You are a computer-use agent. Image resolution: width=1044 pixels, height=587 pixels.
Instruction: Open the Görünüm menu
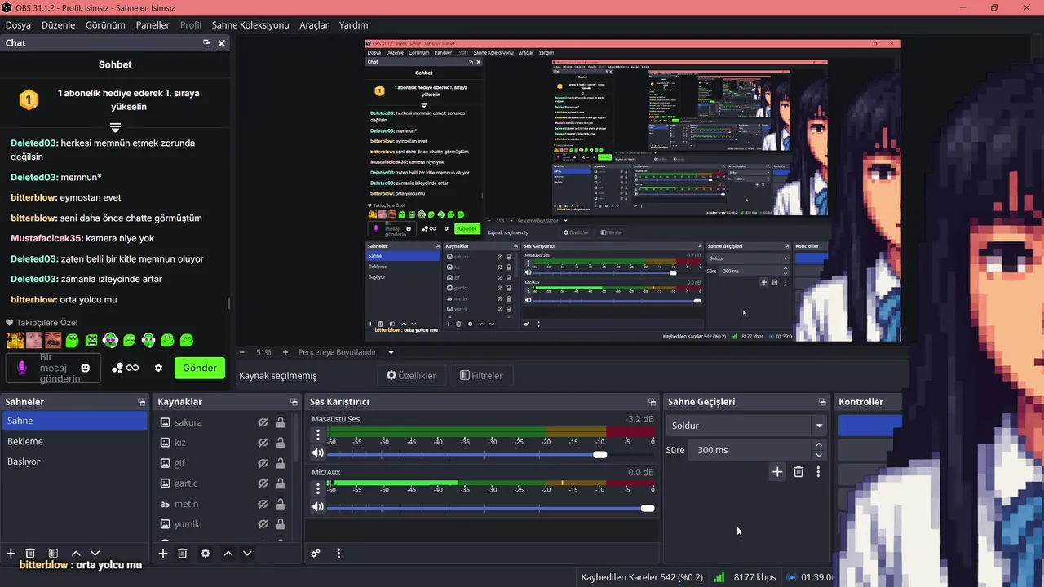click(x=105, y=25)
